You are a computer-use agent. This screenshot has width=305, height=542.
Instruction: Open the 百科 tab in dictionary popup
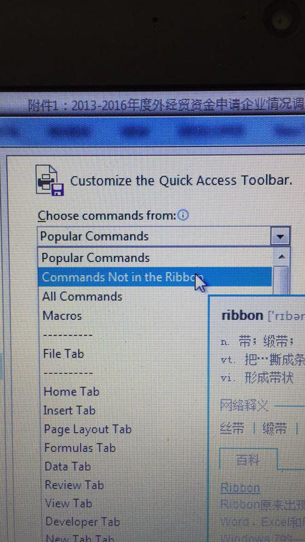pos(247,460)
